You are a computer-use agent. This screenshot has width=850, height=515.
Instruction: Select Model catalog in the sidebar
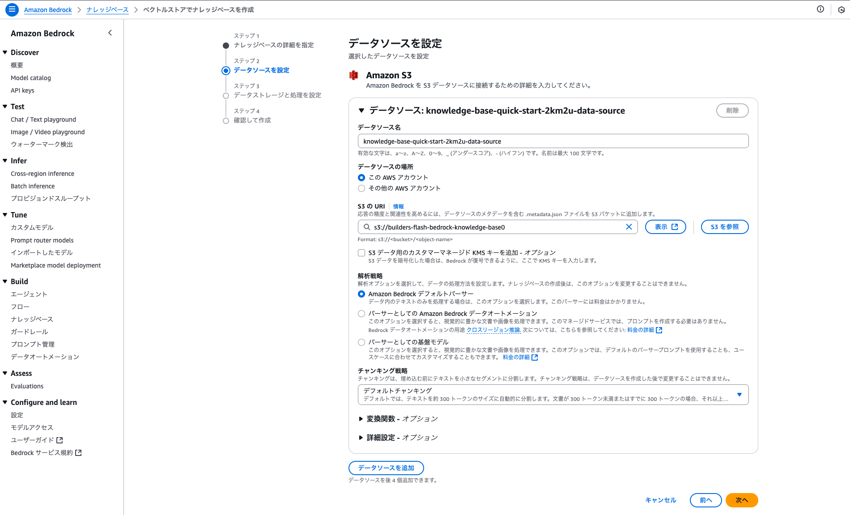[x=30, y=77]
